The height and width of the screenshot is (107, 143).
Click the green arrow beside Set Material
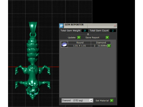[112, 100]
